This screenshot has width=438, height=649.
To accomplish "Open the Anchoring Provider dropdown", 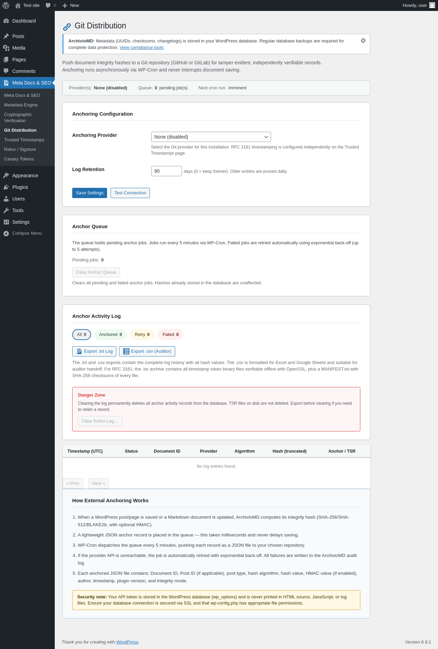I will tap(211, 137).
